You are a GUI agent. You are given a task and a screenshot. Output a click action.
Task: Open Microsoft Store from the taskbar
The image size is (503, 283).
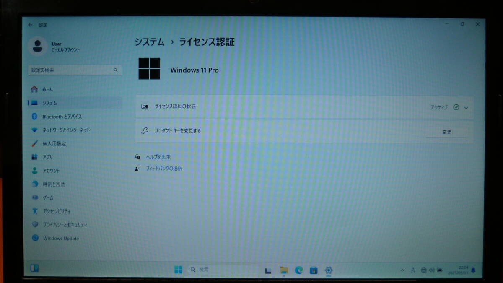(x=314, y=270)
